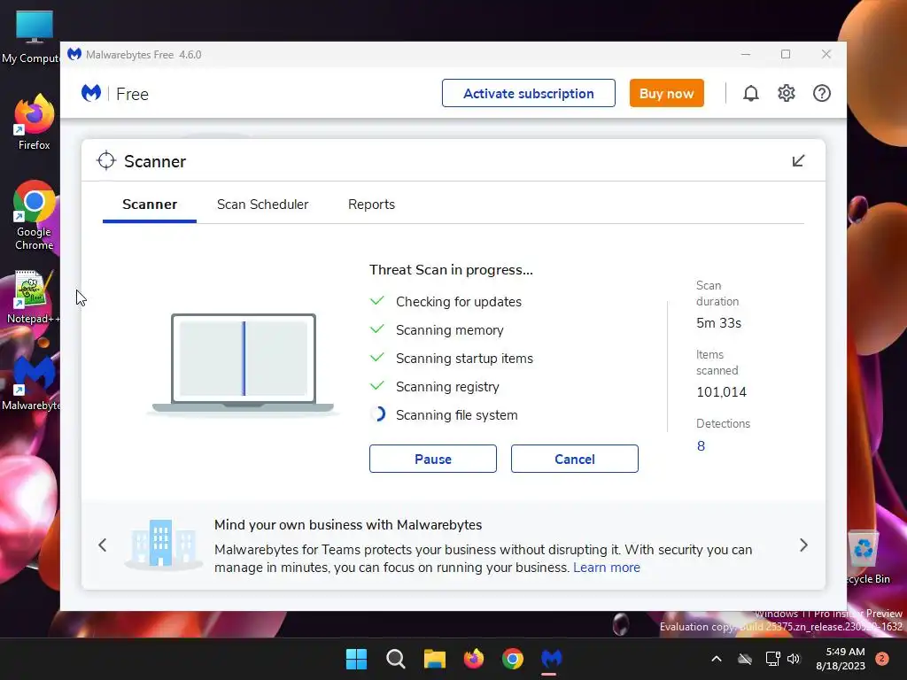Pause the threat scan
The image size is (907, 680).
432,460
